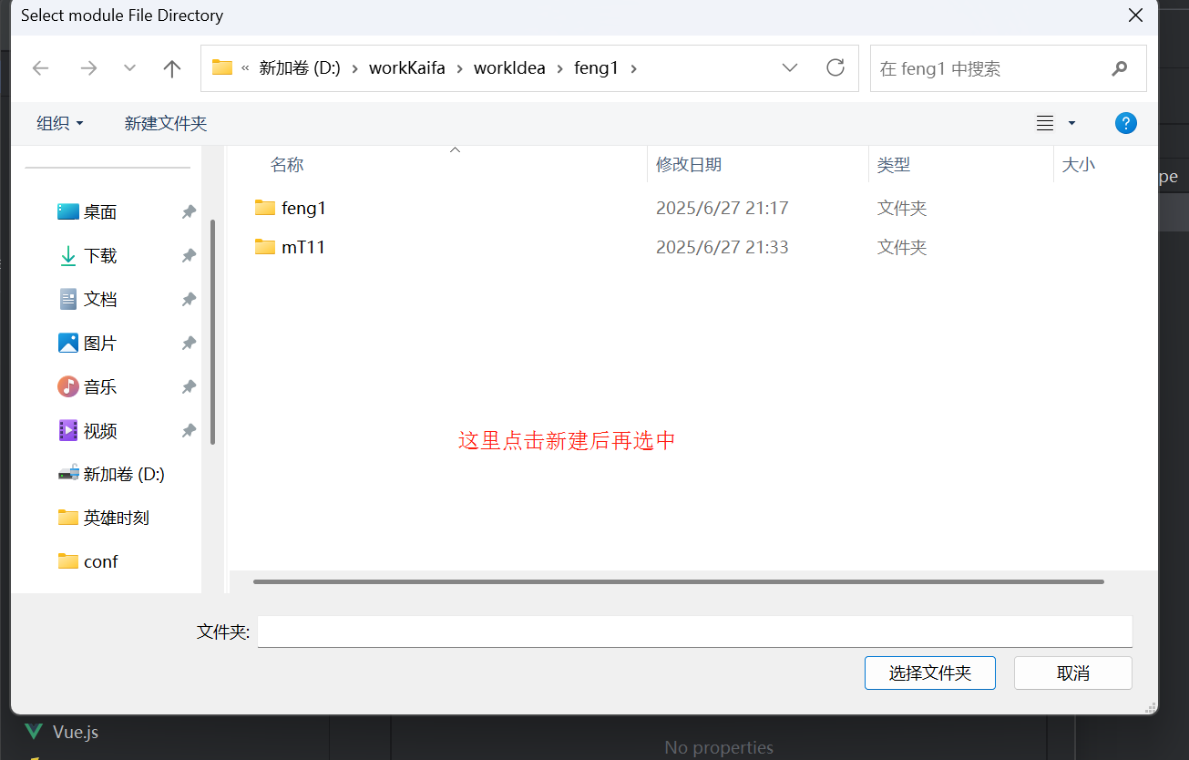Viewport: 1189px width, 760px height.
Task: Click the magnifier search icon
Action: pyautogui.click(x=1120, y=68)
